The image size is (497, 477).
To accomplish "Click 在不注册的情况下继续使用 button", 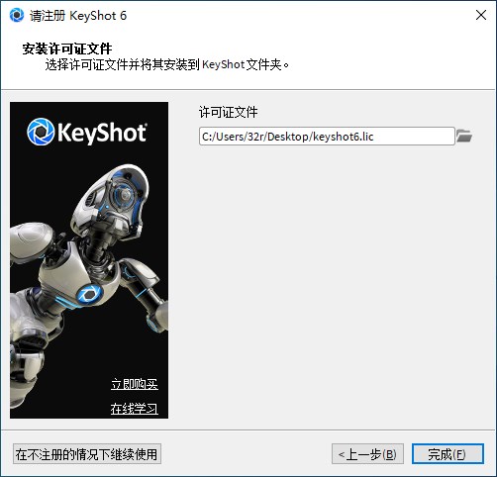I will pyautogui.click(x=87, y=454).
